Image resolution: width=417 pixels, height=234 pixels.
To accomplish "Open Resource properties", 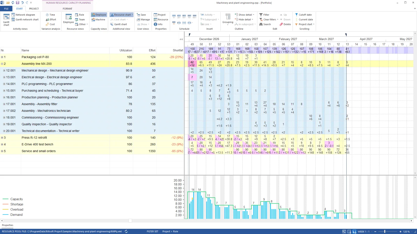I will pos(161,19).
